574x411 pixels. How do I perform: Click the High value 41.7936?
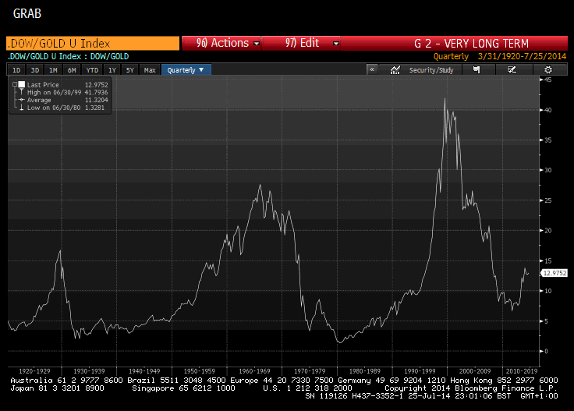tap(96, 92)
